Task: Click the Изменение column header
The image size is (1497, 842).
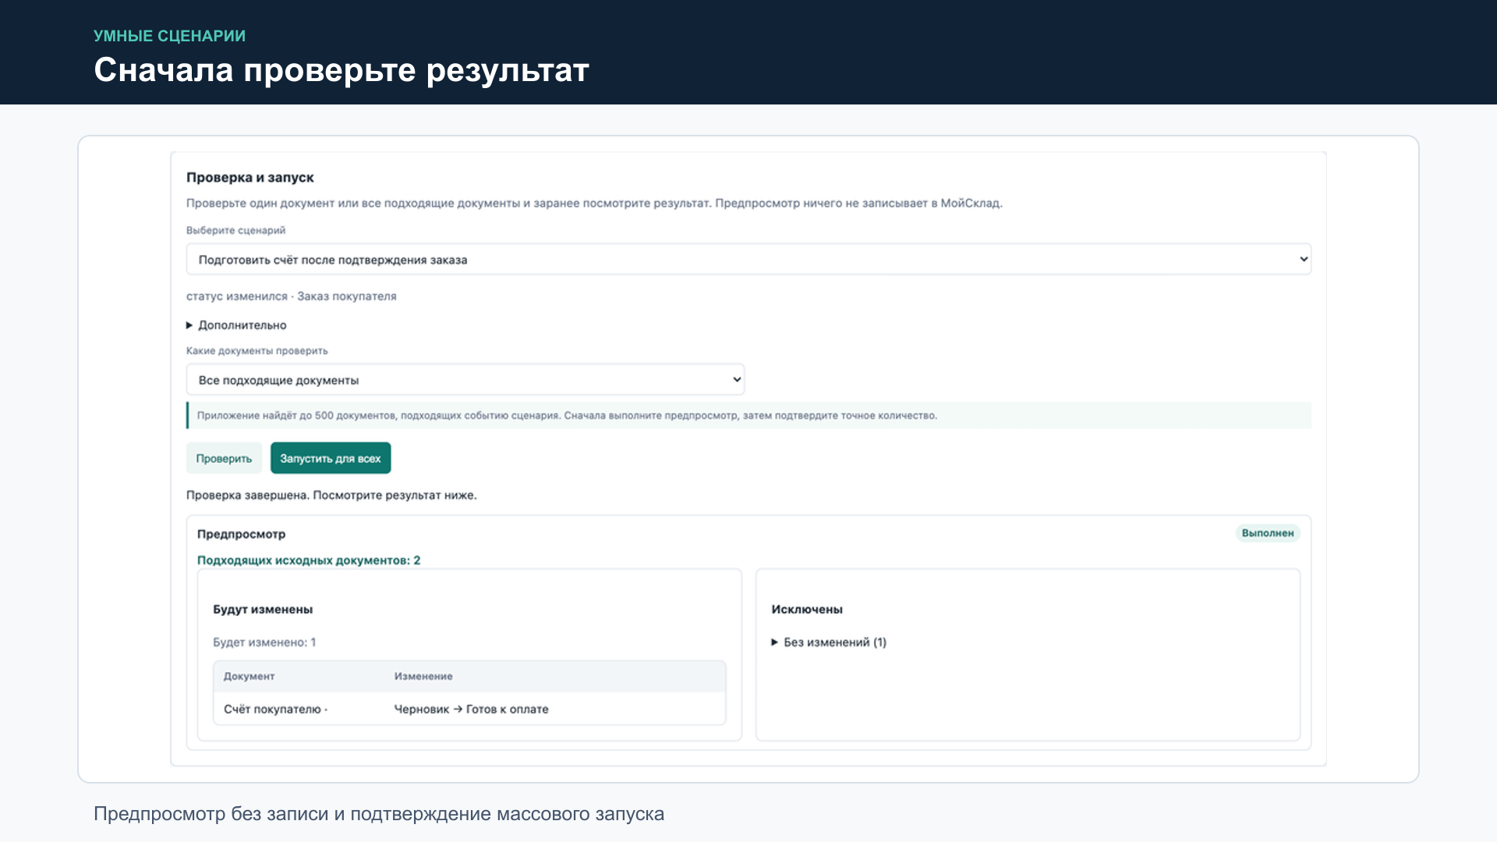Action: [x=423, y=677]
